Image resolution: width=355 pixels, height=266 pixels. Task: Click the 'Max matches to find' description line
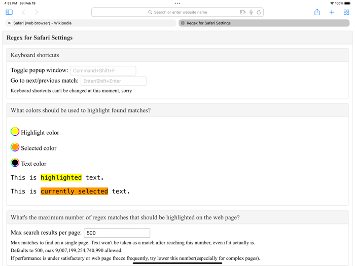pyautogui.click(x=133, y=243)
